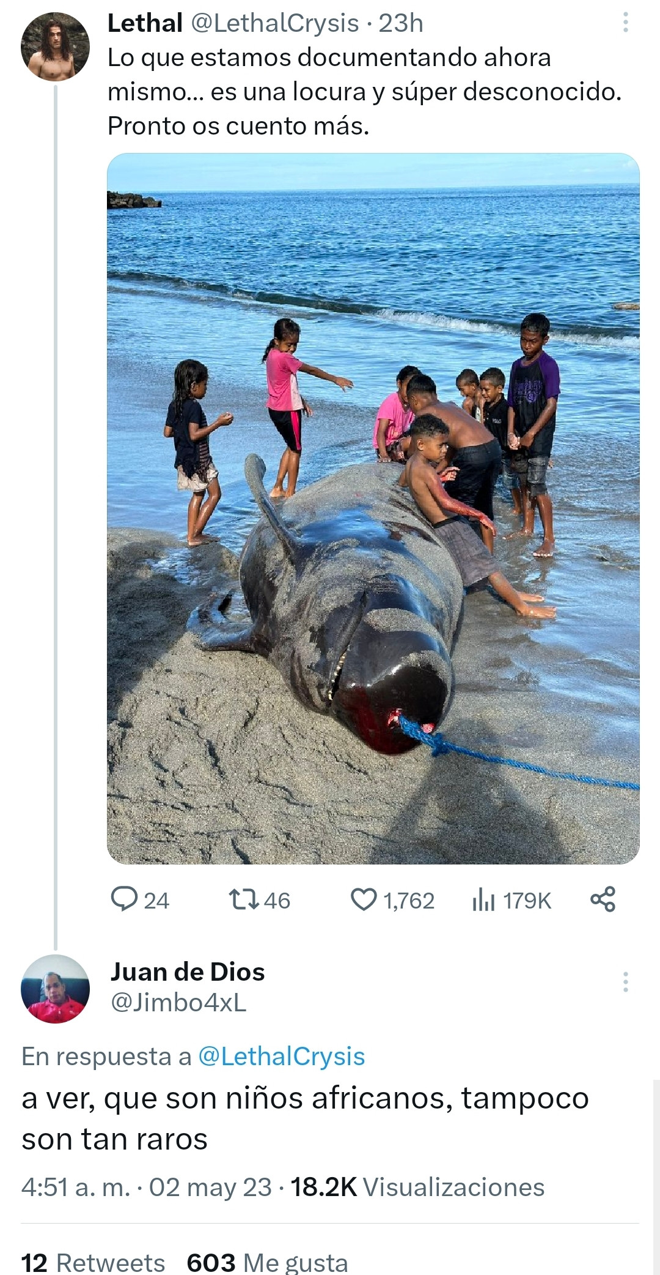Screen dimensions: 660x1275
Task: Open Lethal's profile picture
Action: [55, 47]
